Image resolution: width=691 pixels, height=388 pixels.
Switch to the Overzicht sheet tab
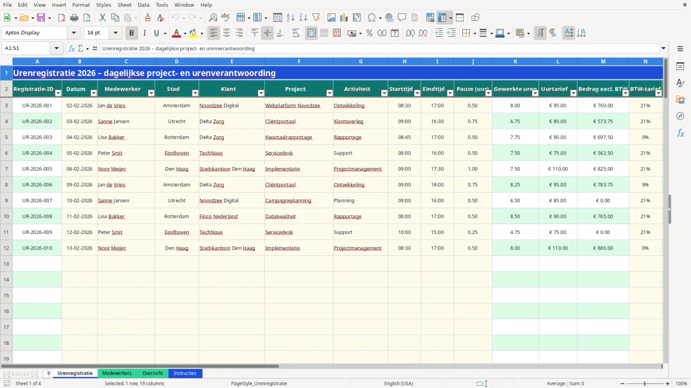tap(152, 374)
